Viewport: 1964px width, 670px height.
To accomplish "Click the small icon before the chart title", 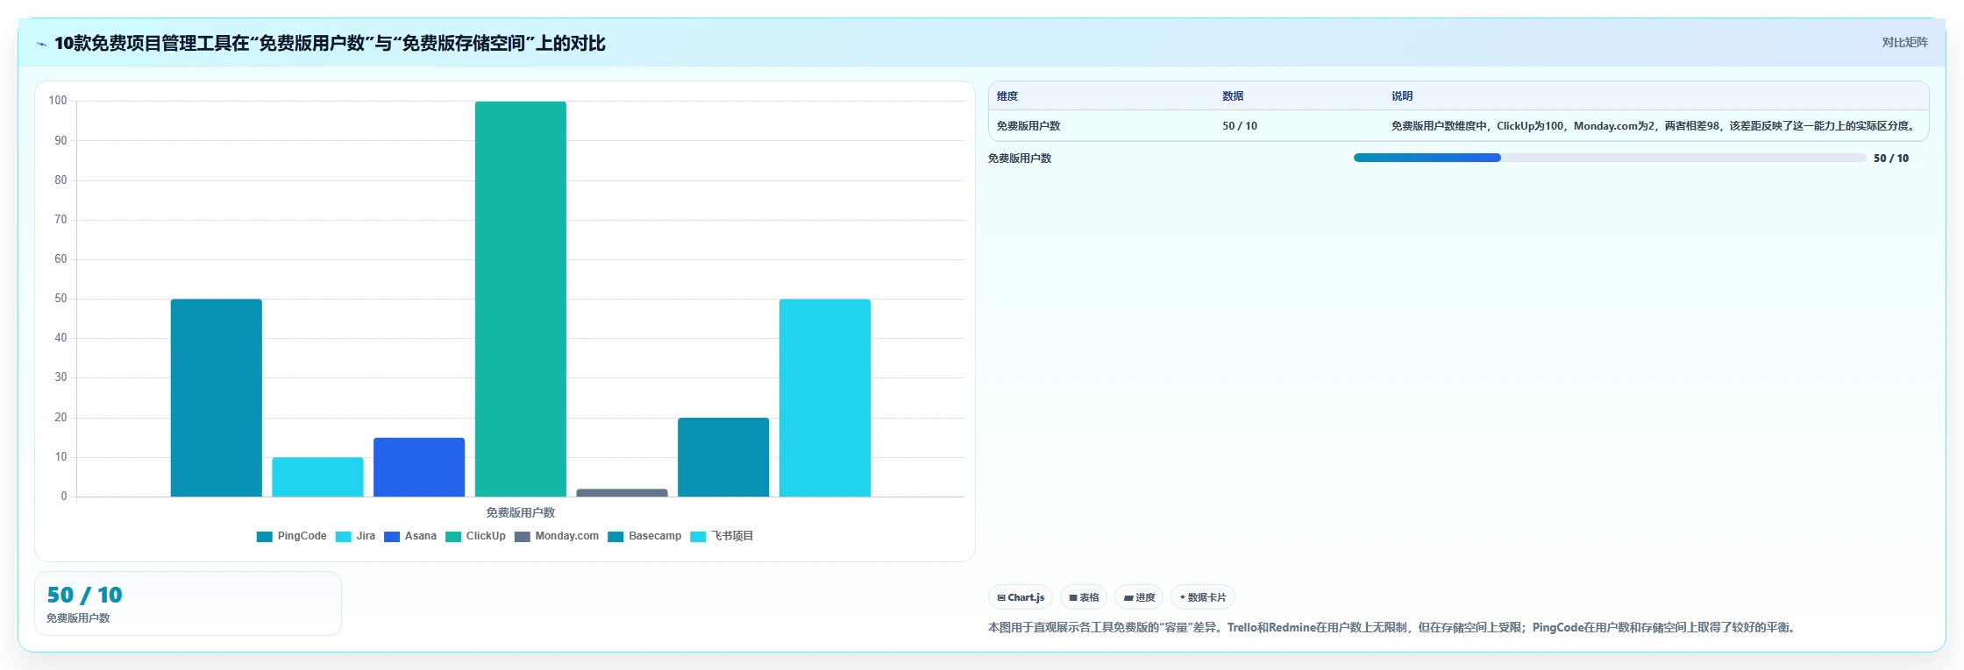I will (41, 44).
